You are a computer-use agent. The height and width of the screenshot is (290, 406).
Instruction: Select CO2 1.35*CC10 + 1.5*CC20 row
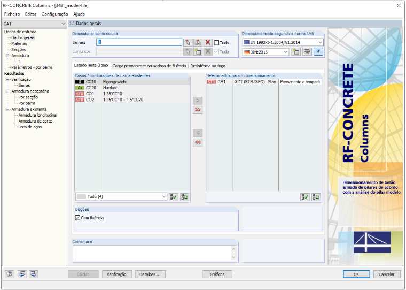click(132, 100)
